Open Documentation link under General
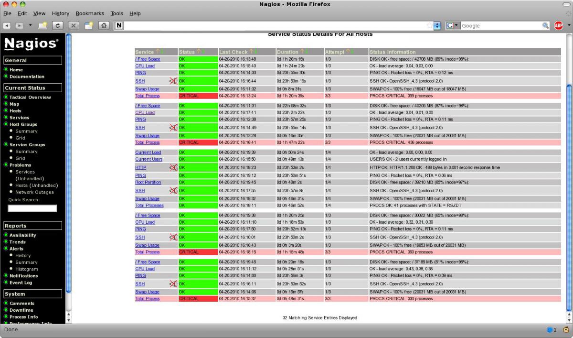Viewport: 573px width, 338px height. pos(27,76)
